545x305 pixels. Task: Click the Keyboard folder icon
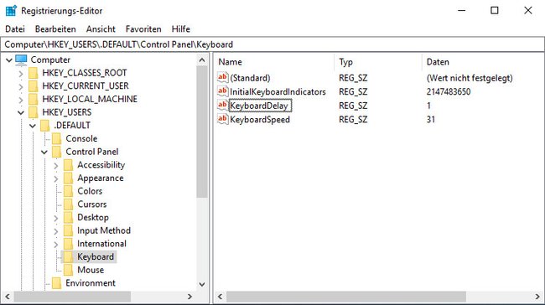point(68,256)
